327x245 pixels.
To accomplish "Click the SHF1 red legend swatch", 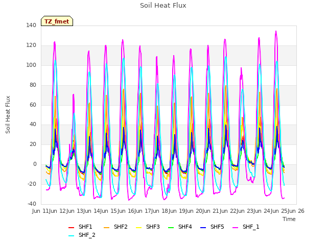I will (x=72, y=228).
